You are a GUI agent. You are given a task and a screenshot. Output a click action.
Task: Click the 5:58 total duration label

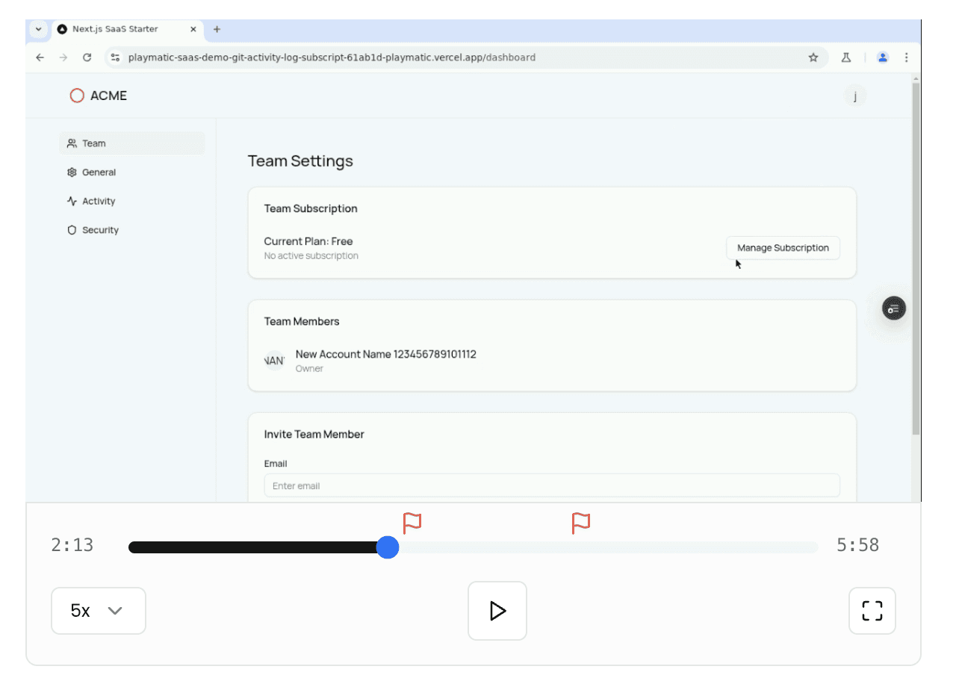pos(857,545)
